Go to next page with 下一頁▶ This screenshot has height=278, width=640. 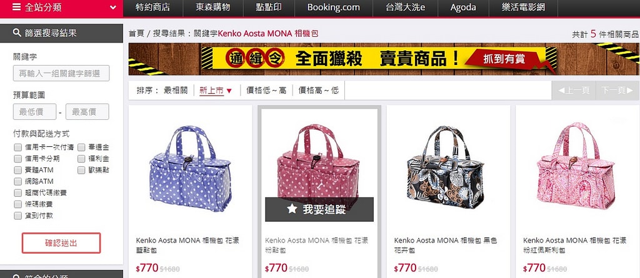coord(617,90)
